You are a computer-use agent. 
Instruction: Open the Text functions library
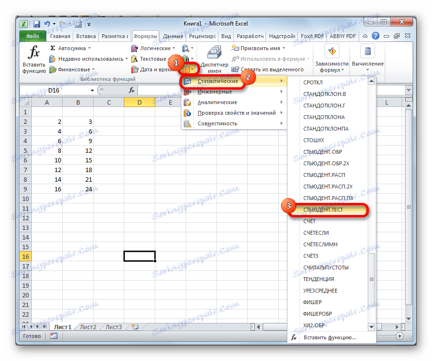click(151, 59)
